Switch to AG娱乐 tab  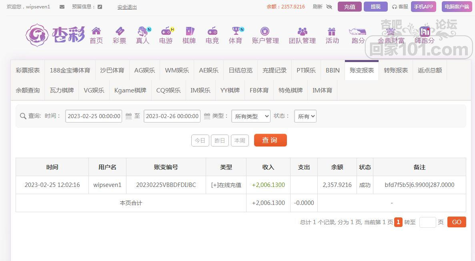pos(144,70)
